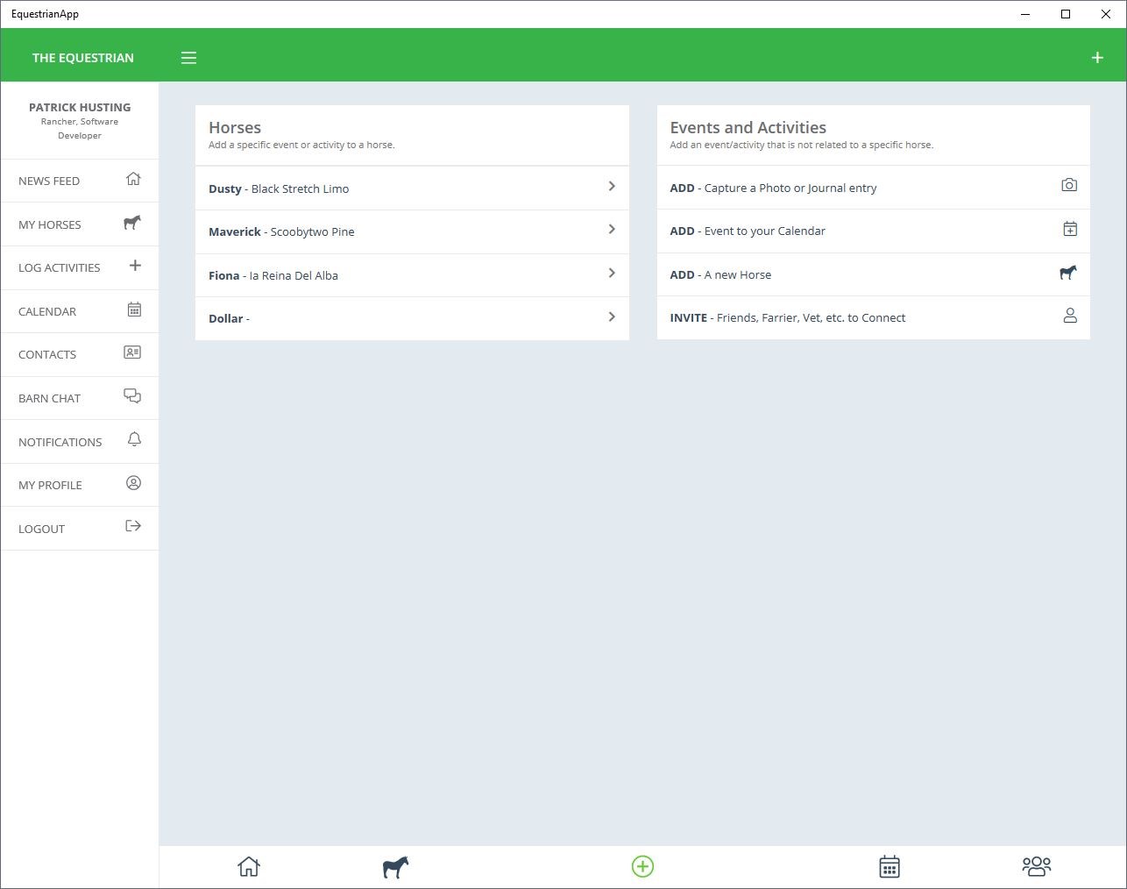The width and height of the screenshot is (1127, 889).
Task: Open the people group icon in the bottom bar
Action: tap(1037, 866)
